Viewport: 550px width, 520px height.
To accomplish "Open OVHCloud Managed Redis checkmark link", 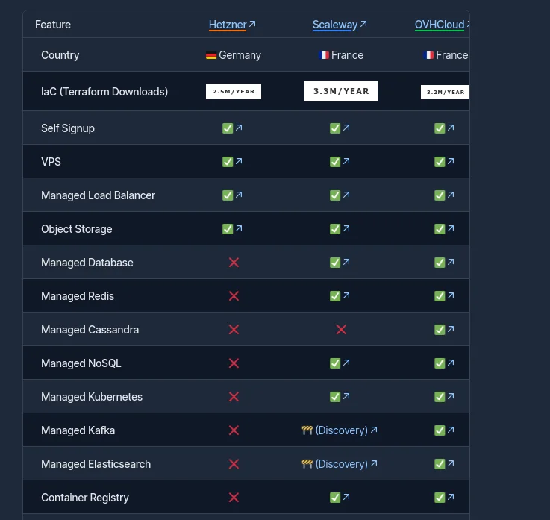I will coord(444,296).
